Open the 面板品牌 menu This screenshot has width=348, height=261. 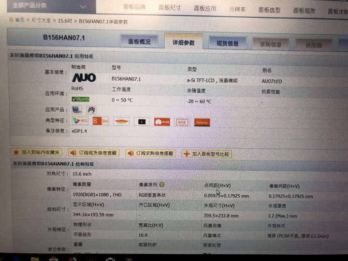(134, 7)
